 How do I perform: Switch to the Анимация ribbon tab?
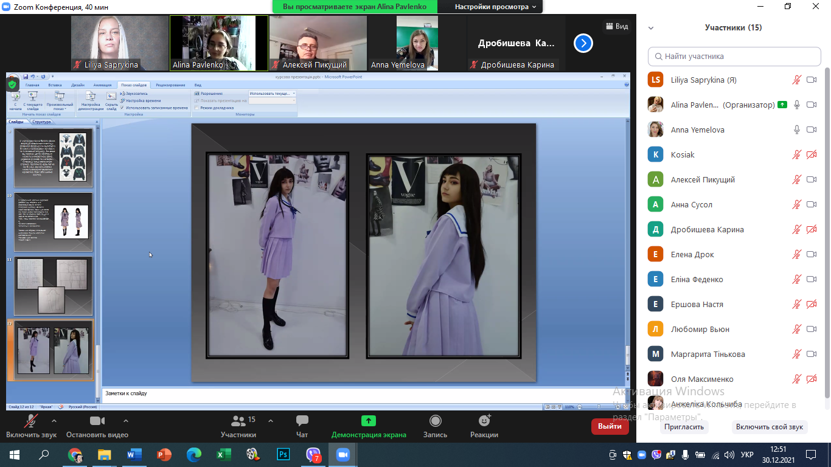[x=103, y=85]
